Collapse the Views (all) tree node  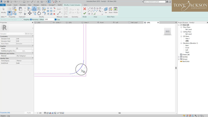179,25
